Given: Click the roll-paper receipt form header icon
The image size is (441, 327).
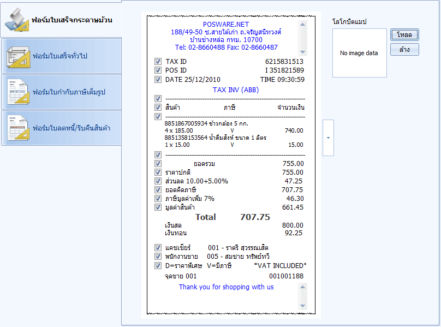Looking at the screenshot, I should tap(17, 20).
